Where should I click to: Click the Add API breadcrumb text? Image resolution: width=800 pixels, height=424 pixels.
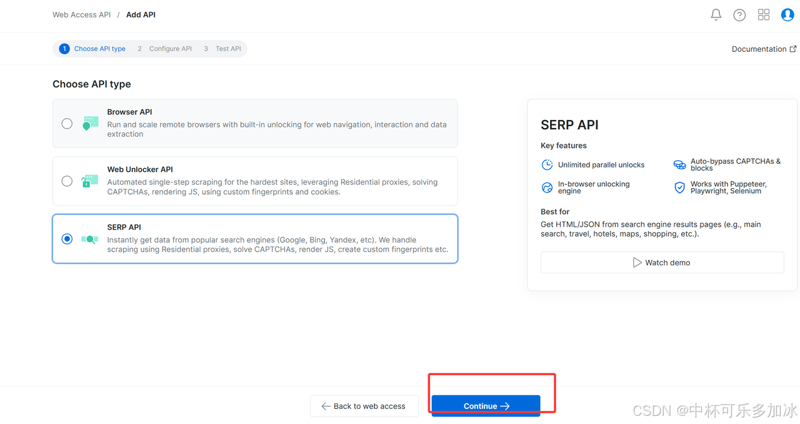tap(141, 14)
